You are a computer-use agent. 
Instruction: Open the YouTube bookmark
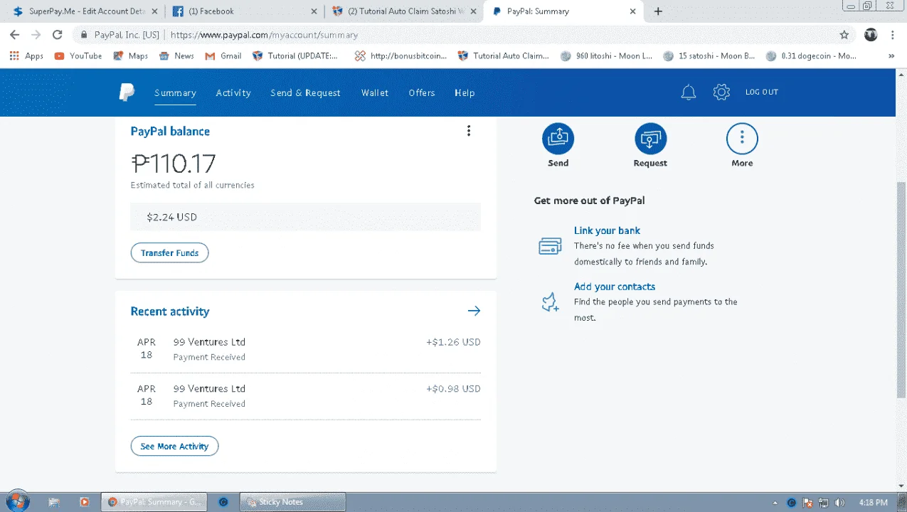click(x=78, y=55)
